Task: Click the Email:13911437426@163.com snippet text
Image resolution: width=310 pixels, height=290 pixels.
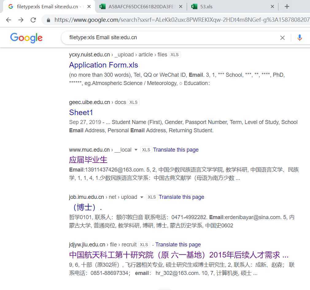Action: tap(107, 170)
